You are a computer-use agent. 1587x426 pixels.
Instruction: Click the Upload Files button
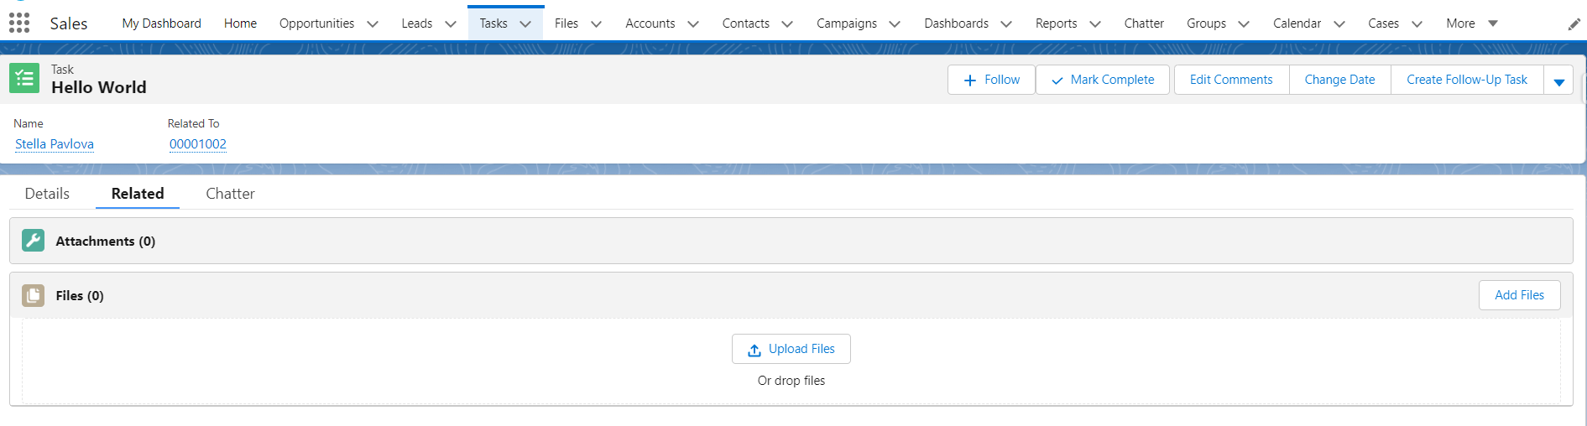point(791,349)
